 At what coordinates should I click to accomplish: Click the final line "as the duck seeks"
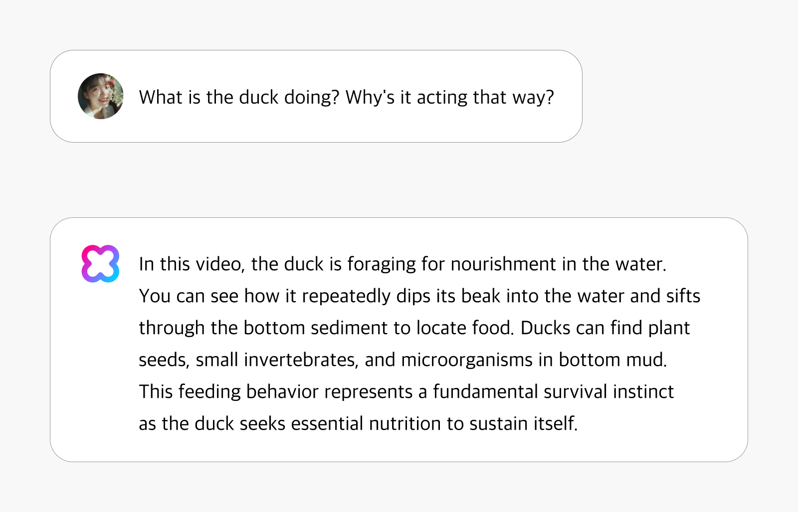point(358,424)
